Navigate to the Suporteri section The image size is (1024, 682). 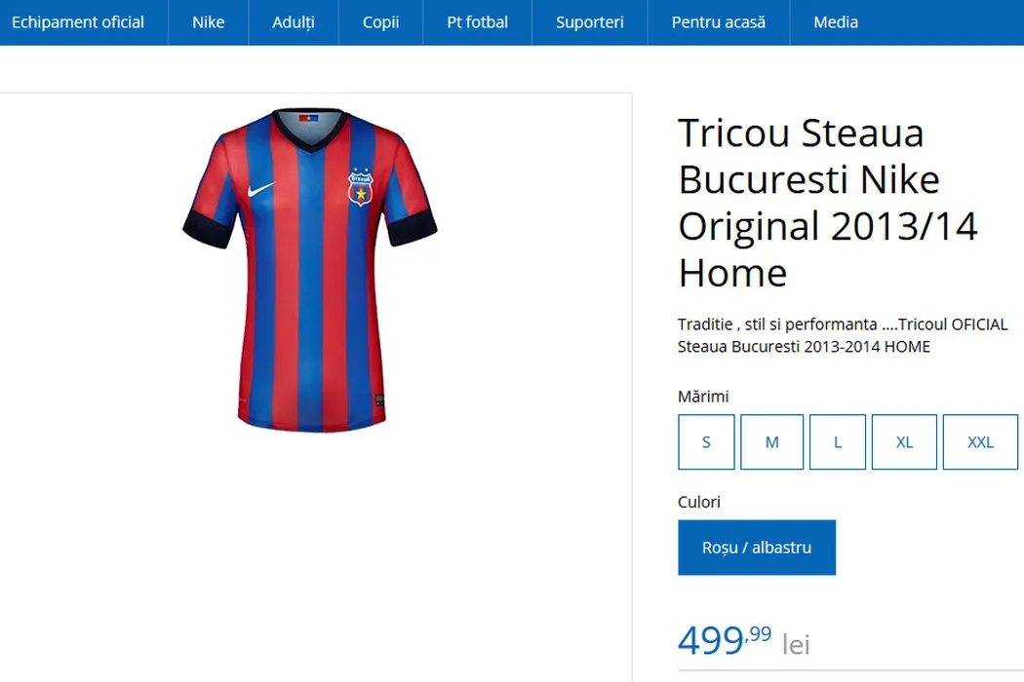point(590,22)
